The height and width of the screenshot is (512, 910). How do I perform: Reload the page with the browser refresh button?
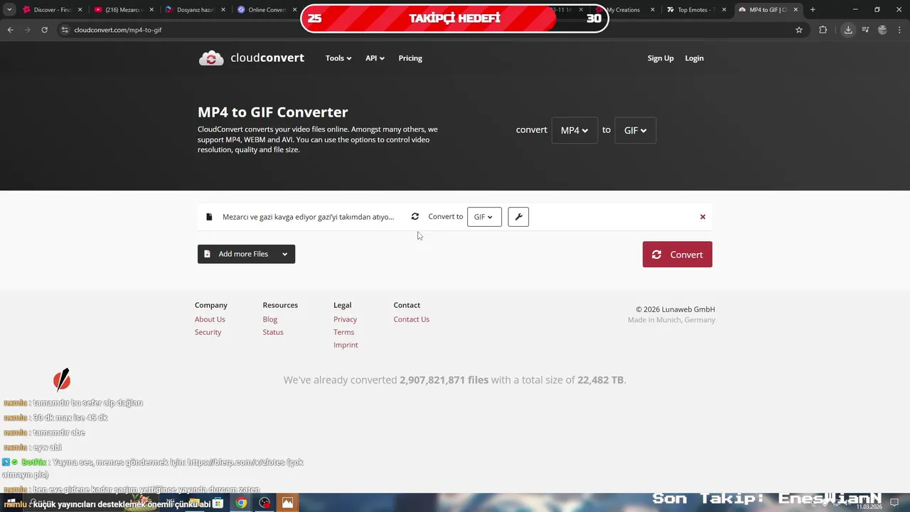(44, 30)
